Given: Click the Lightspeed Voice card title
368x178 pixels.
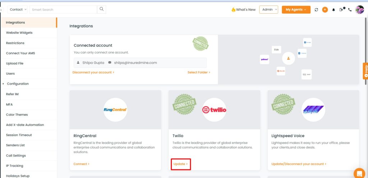Looking at the screenshot, I should (288, 136).
